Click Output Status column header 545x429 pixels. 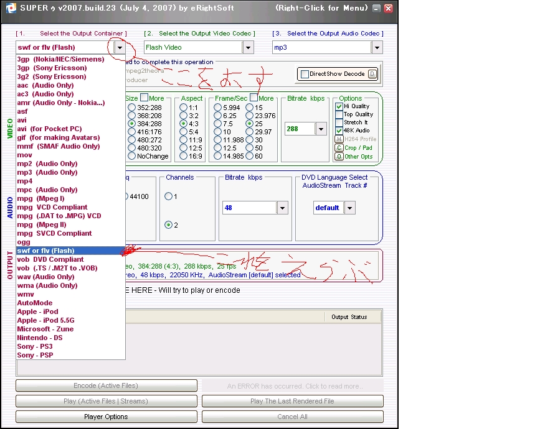pos(353,317)
